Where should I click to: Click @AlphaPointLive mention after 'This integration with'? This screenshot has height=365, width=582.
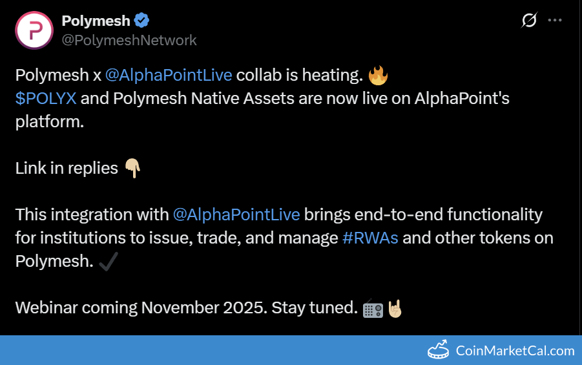tap(236, 214)
